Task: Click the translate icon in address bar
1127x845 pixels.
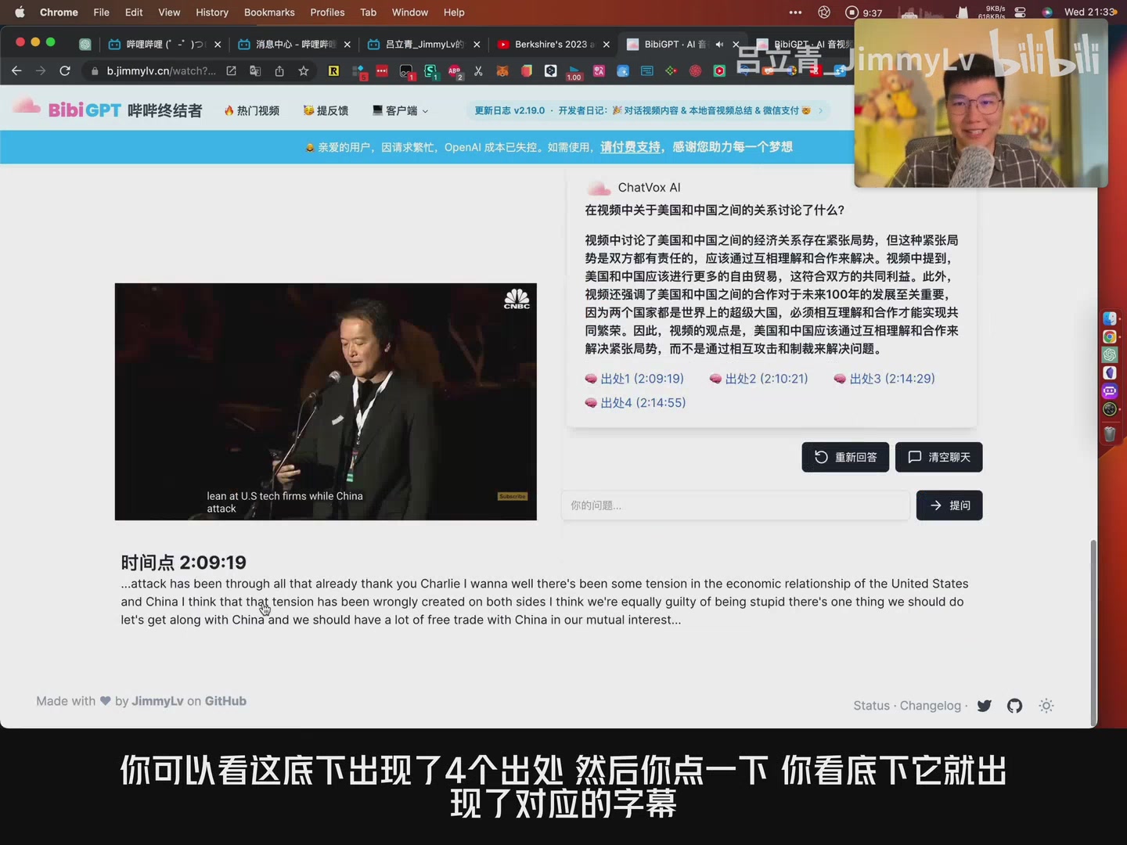Action: tap(255, 71)
